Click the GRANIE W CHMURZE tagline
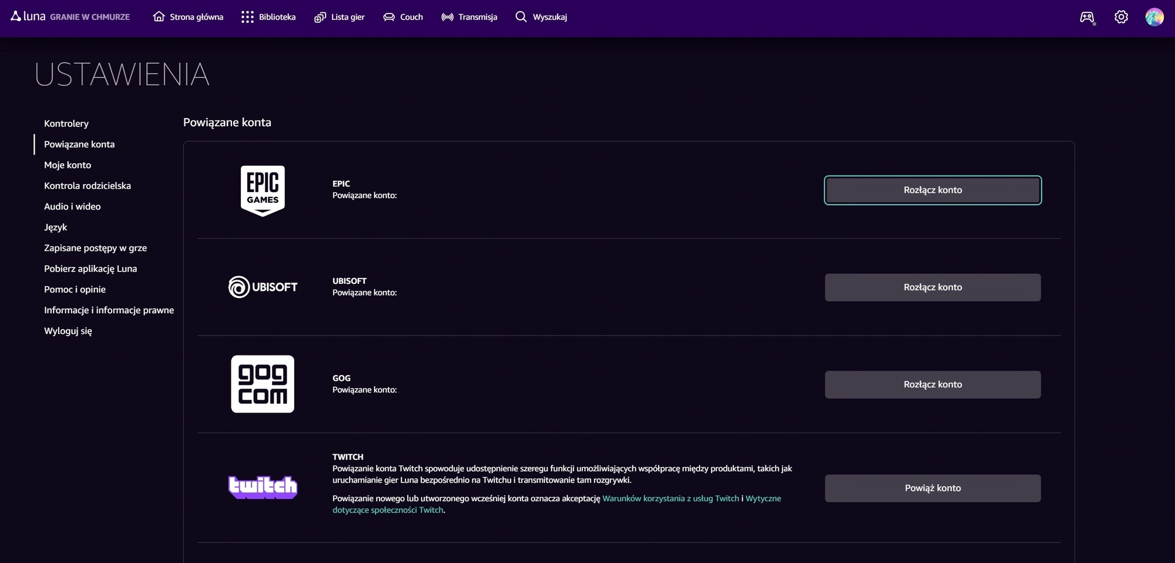This screenshot has height=563, width=1175. 90,17
